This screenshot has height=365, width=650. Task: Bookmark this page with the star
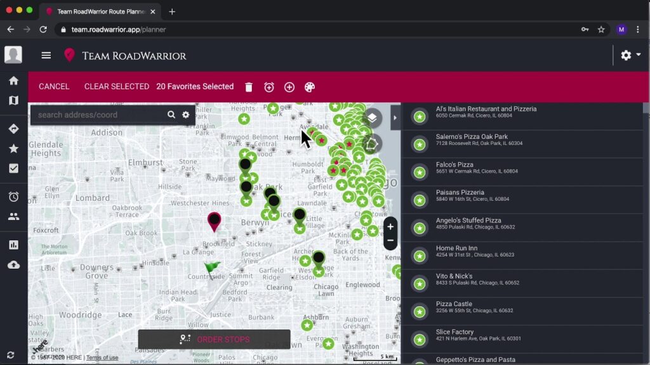[x=601, y=29]
